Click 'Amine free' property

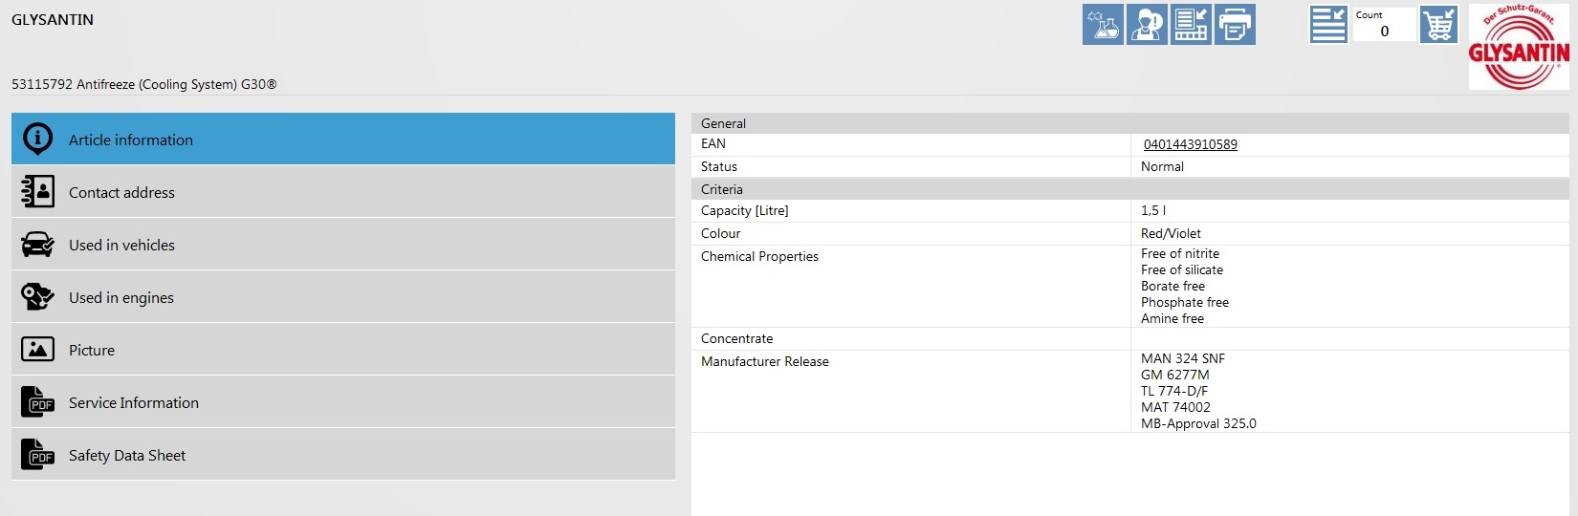(x=1173, y=318)
